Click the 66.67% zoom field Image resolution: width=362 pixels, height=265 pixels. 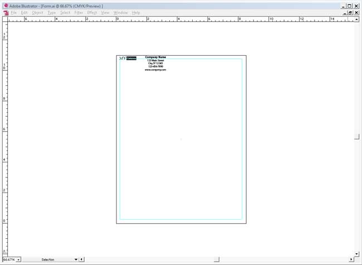pos(9,259)
